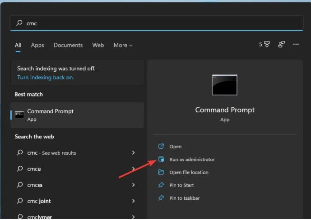Expand the More dropdown
Screen dimensions: 311x220
(123, 45)
